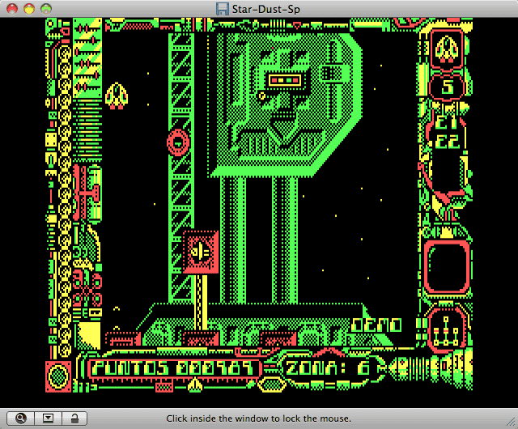Click the 'lock the mouse' status message
The width and height of the screenshot is (518, 429).
tap(258, 418)
